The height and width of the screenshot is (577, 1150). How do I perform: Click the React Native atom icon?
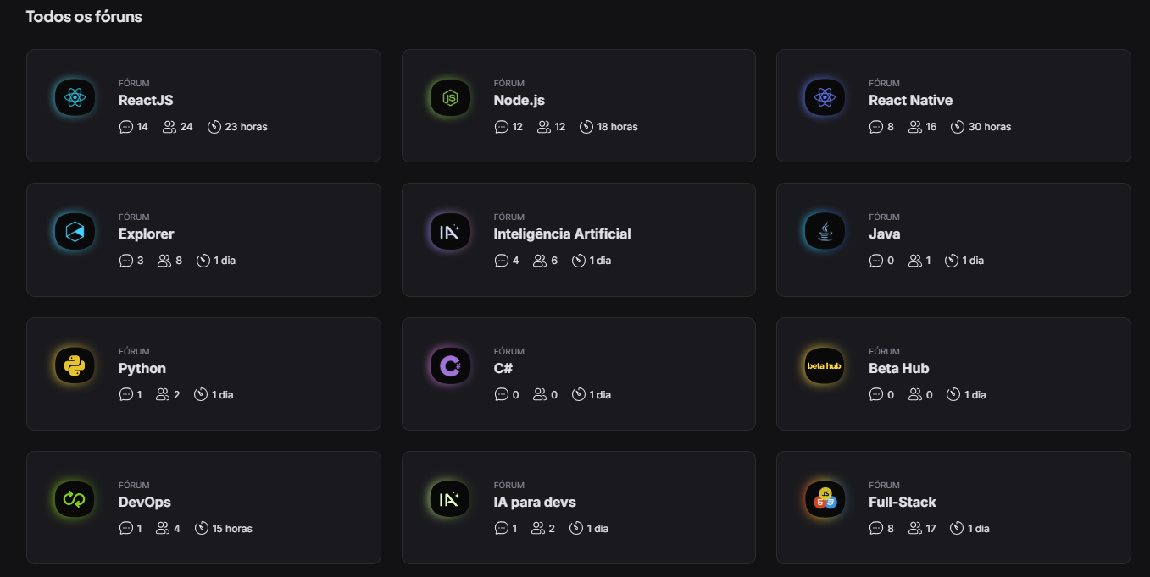(x=825, y=98)
